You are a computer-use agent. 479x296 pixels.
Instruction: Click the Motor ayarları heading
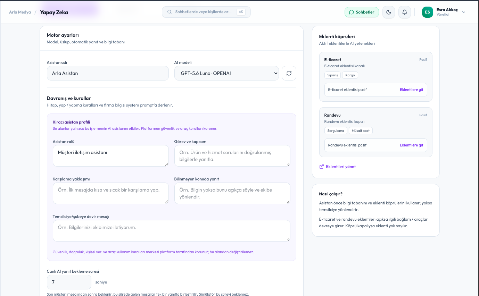click(63, 35)
